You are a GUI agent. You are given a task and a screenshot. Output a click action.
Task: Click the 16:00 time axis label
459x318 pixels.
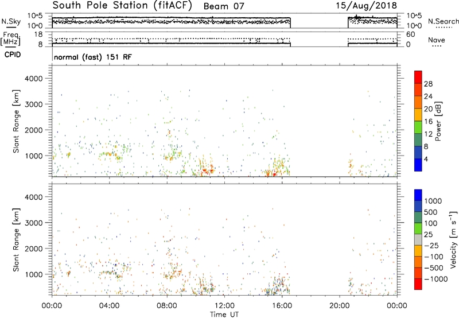coord(282,306)
